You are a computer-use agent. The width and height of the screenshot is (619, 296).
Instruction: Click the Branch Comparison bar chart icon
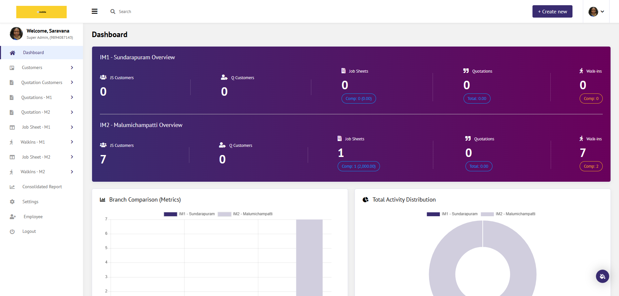click(102, 200)
